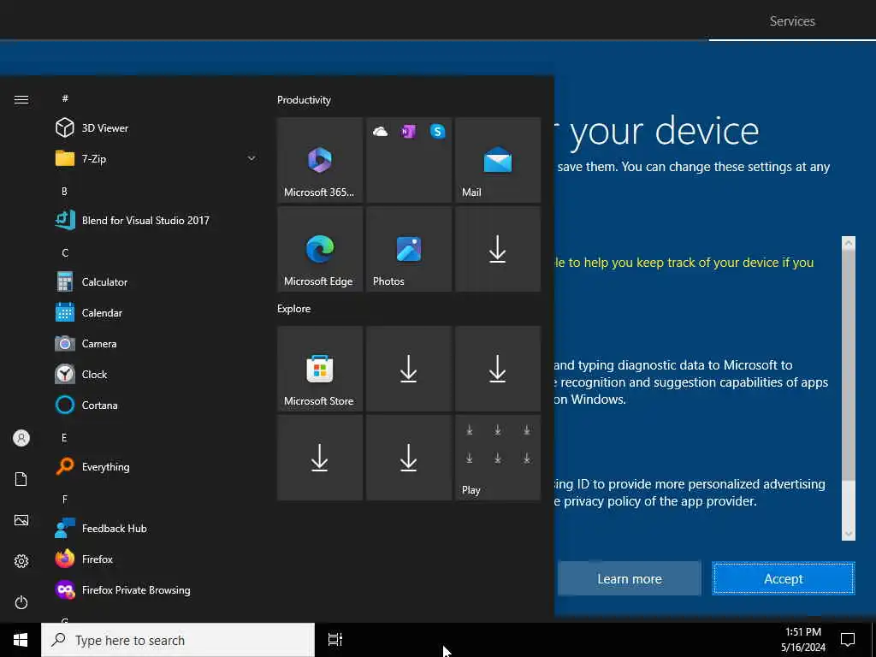Click the taskbar clock and date
Viewport: 876px width, 657px height.
pos(803,640)
